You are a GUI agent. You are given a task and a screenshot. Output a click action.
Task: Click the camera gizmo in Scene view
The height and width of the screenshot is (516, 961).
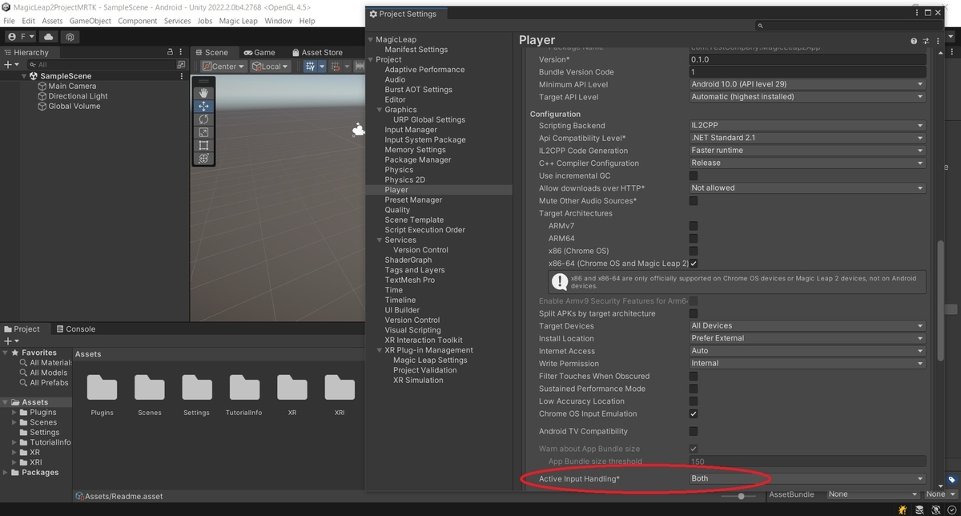tap(359, 130)
